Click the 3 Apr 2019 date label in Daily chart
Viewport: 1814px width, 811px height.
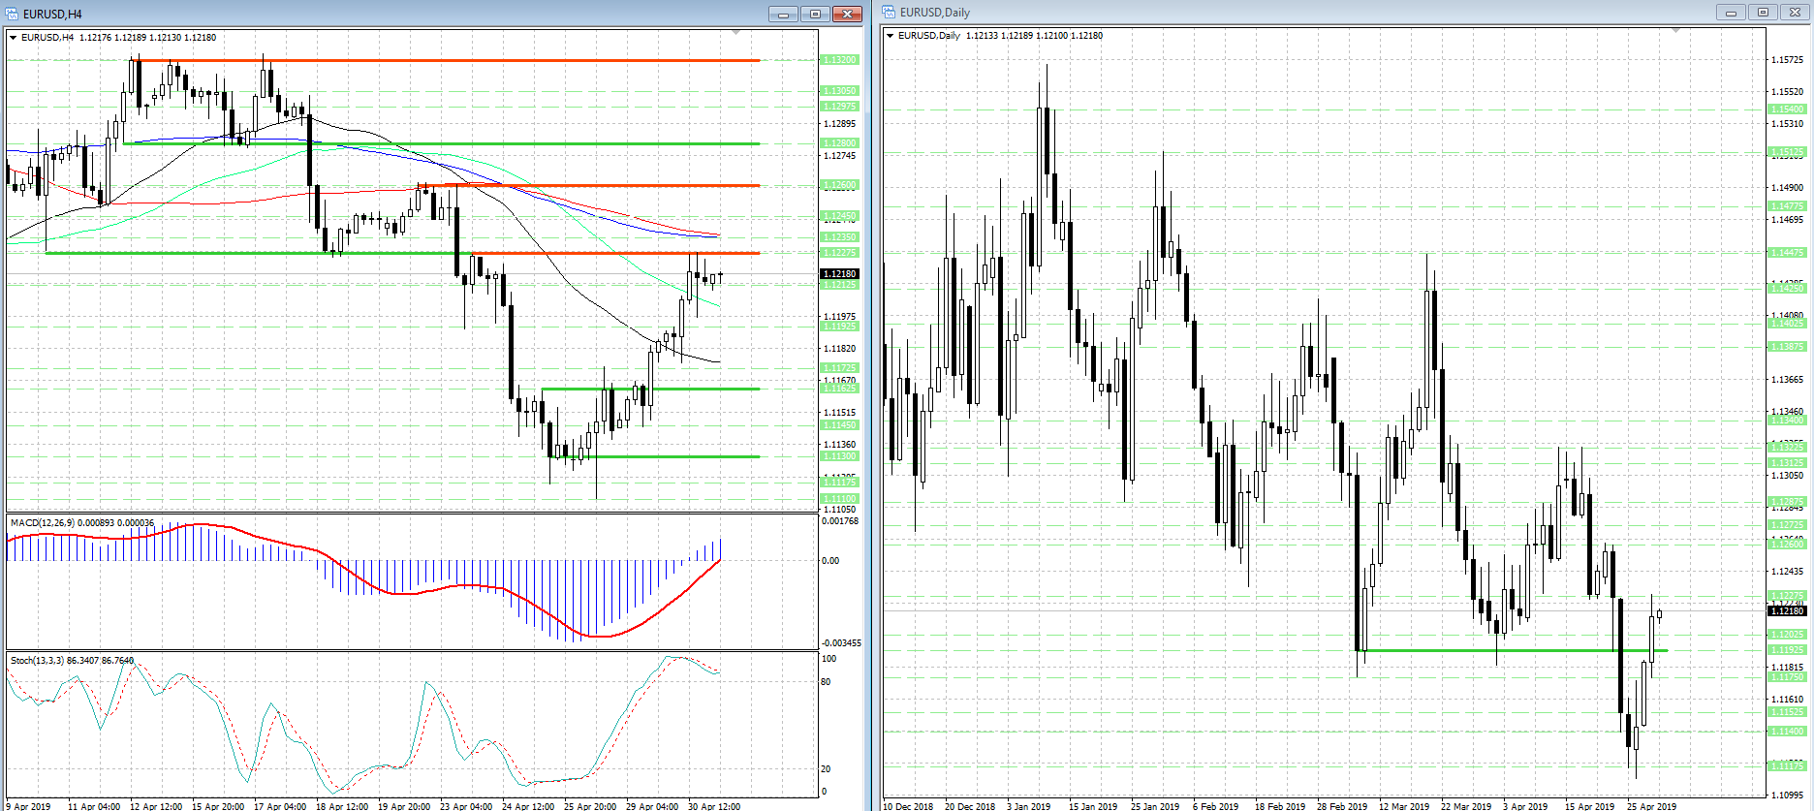pyautogui.click(x=1525, y=806)
